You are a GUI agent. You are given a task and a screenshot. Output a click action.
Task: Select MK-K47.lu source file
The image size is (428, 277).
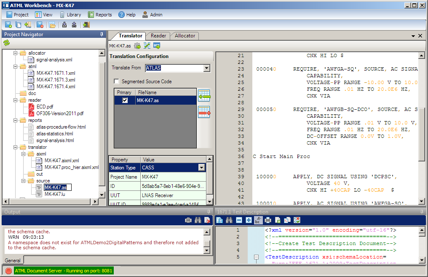[x=55, y=194]
